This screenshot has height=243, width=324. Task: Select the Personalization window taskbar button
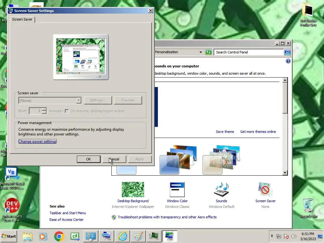coord(170,236)
